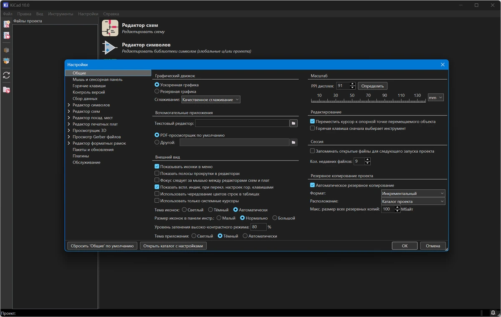
Task: Expand Редактор символов tree node
Action: coord(69,105)
